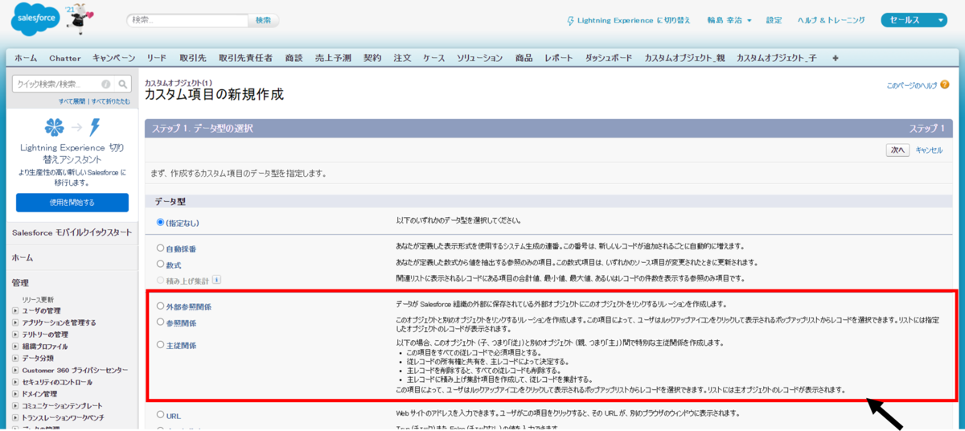Screen dimensions: 965x431
Task: Expand データ分類 tree node
Action: (15, 358)
